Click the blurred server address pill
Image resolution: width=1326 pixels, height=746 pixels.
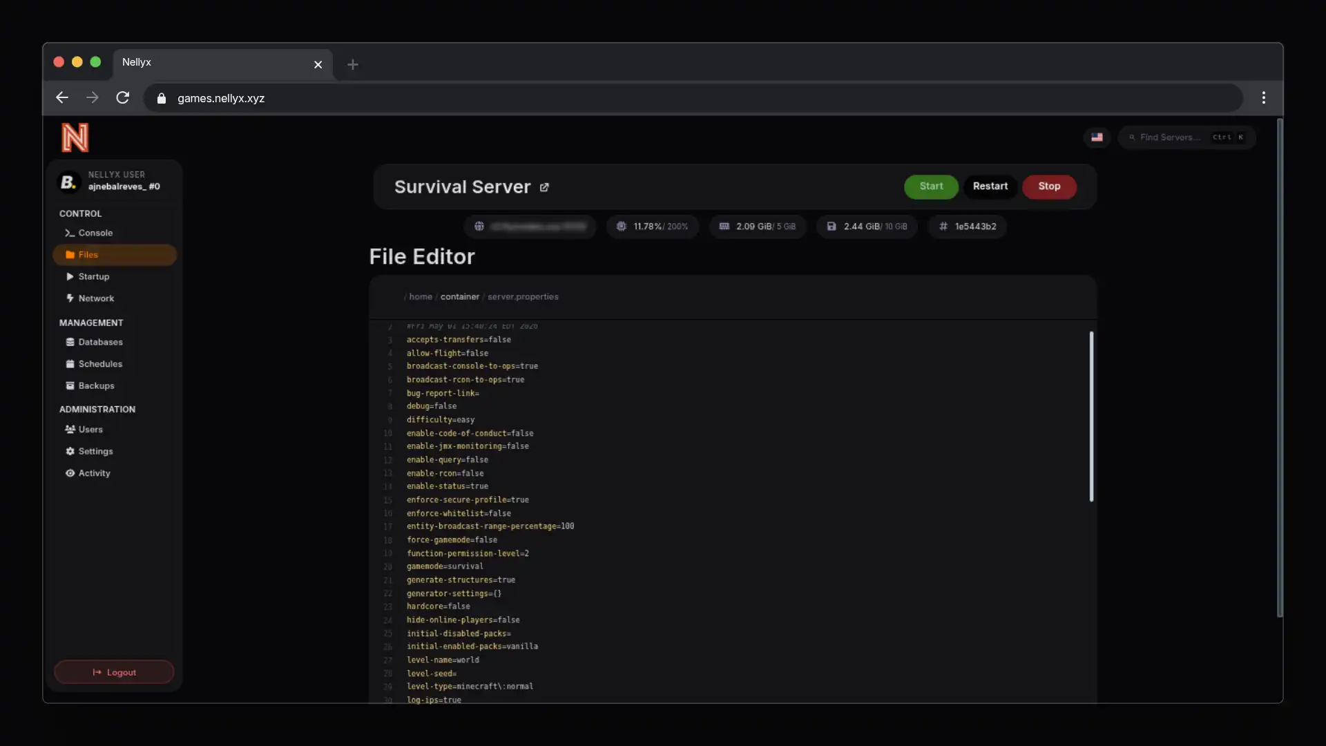(530, 227)
